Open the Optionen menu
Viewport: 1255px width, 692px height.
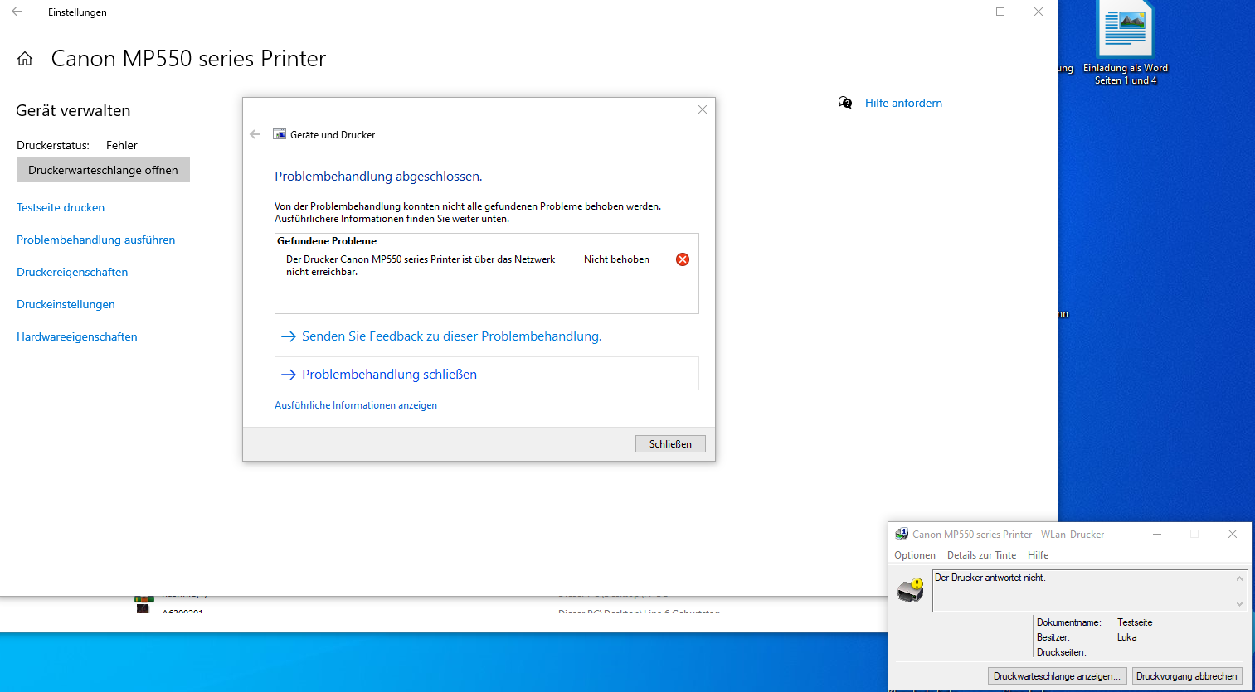pos(914,554)
